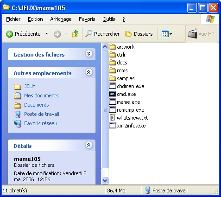The width and height of the screenshot is (221, 197).
Task: Open the Poste de travail link
Action: tap(42, 114)
